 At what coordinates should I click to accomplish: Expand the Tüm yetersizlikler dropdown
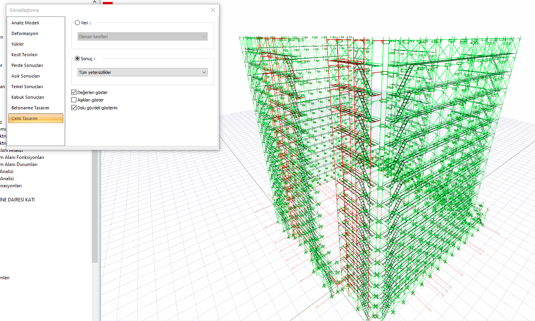click(143, 72)
